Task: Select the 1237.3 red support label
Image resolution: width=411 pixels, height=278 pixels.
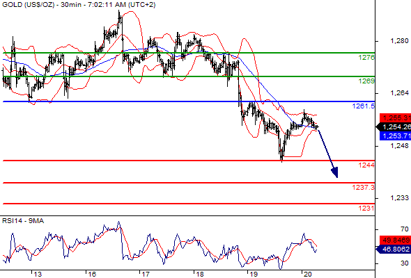Action: [x=364, y=187]
